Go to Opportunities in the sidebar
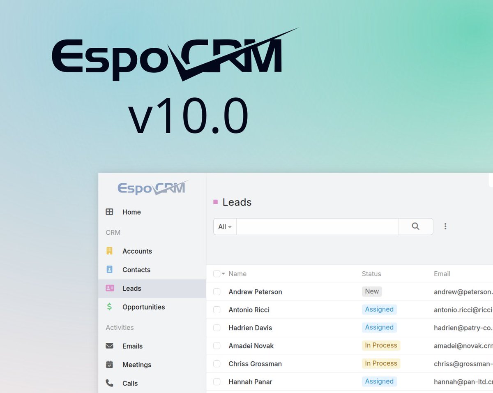The height and width of the screenshot is (393, 493). tap(152, 307)
